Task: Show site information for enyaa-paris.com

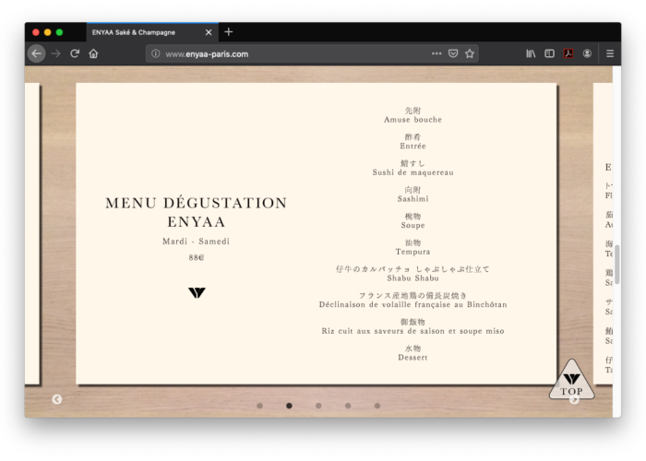Action: [x=156, y=53]
